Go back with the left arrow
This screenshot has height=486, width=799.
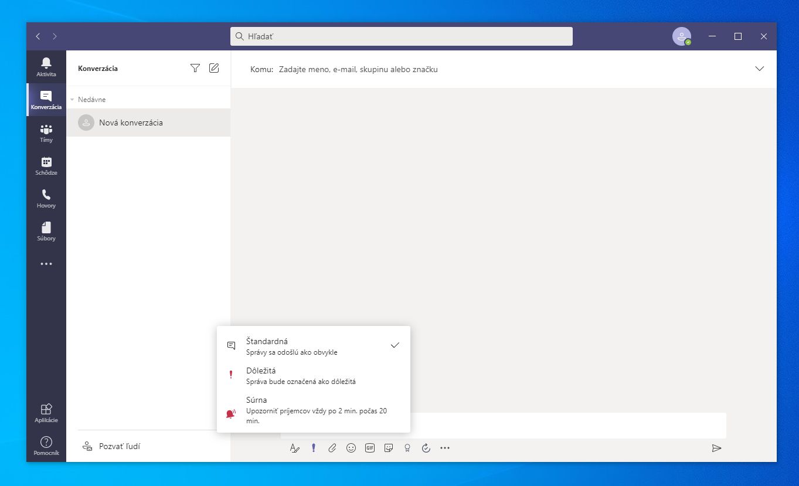pos(38,36)
